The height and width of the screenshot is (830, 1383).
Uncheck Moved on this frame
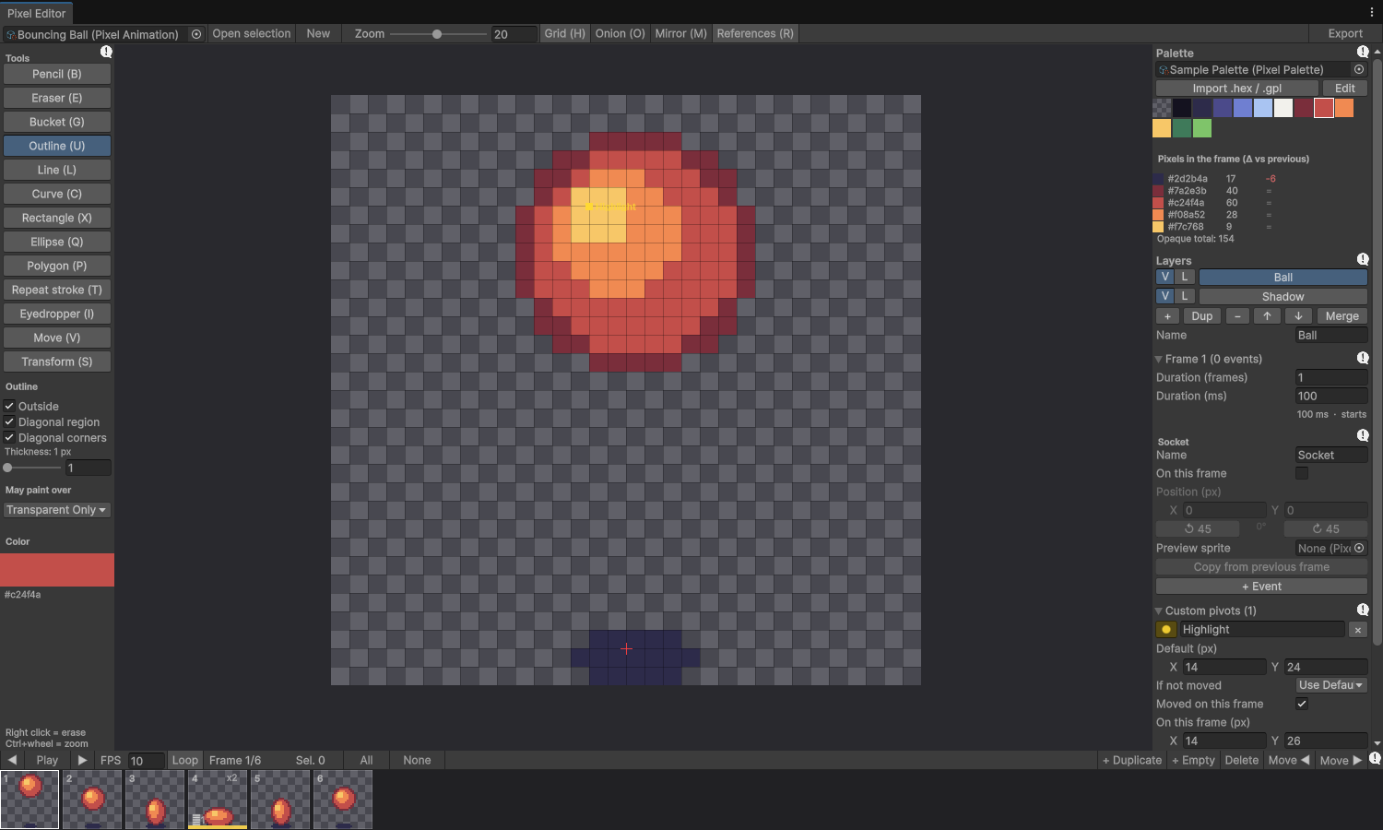[x=1302, y=704]
